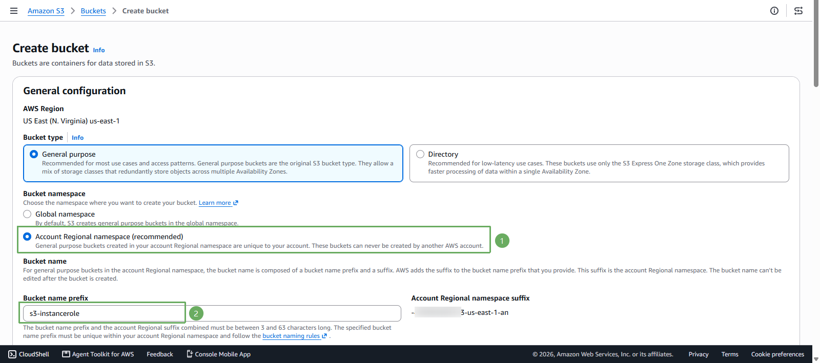Focus the Bucket name prefix field
The image size is (820, 363).
(212, 313)
